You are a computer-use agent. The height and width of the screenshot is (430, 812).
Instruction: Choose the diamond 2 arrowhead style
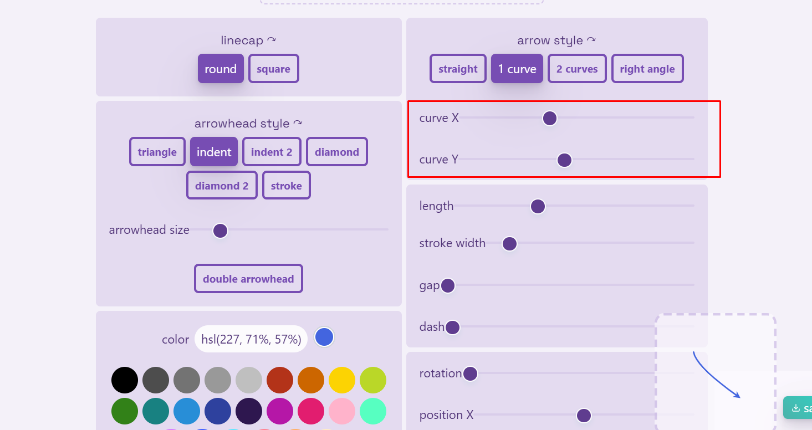(222, 186)
